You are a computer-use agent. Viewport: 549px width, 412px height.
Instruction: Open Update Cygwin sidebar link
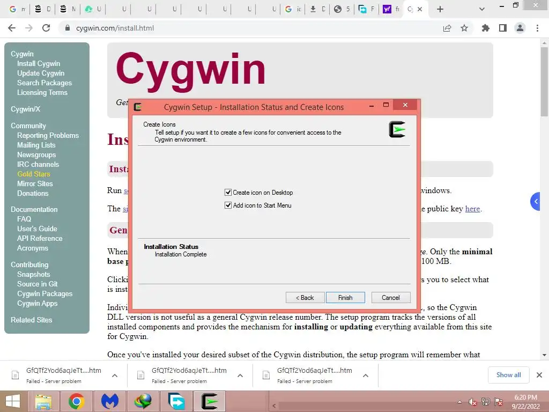(x=41, y=73)
